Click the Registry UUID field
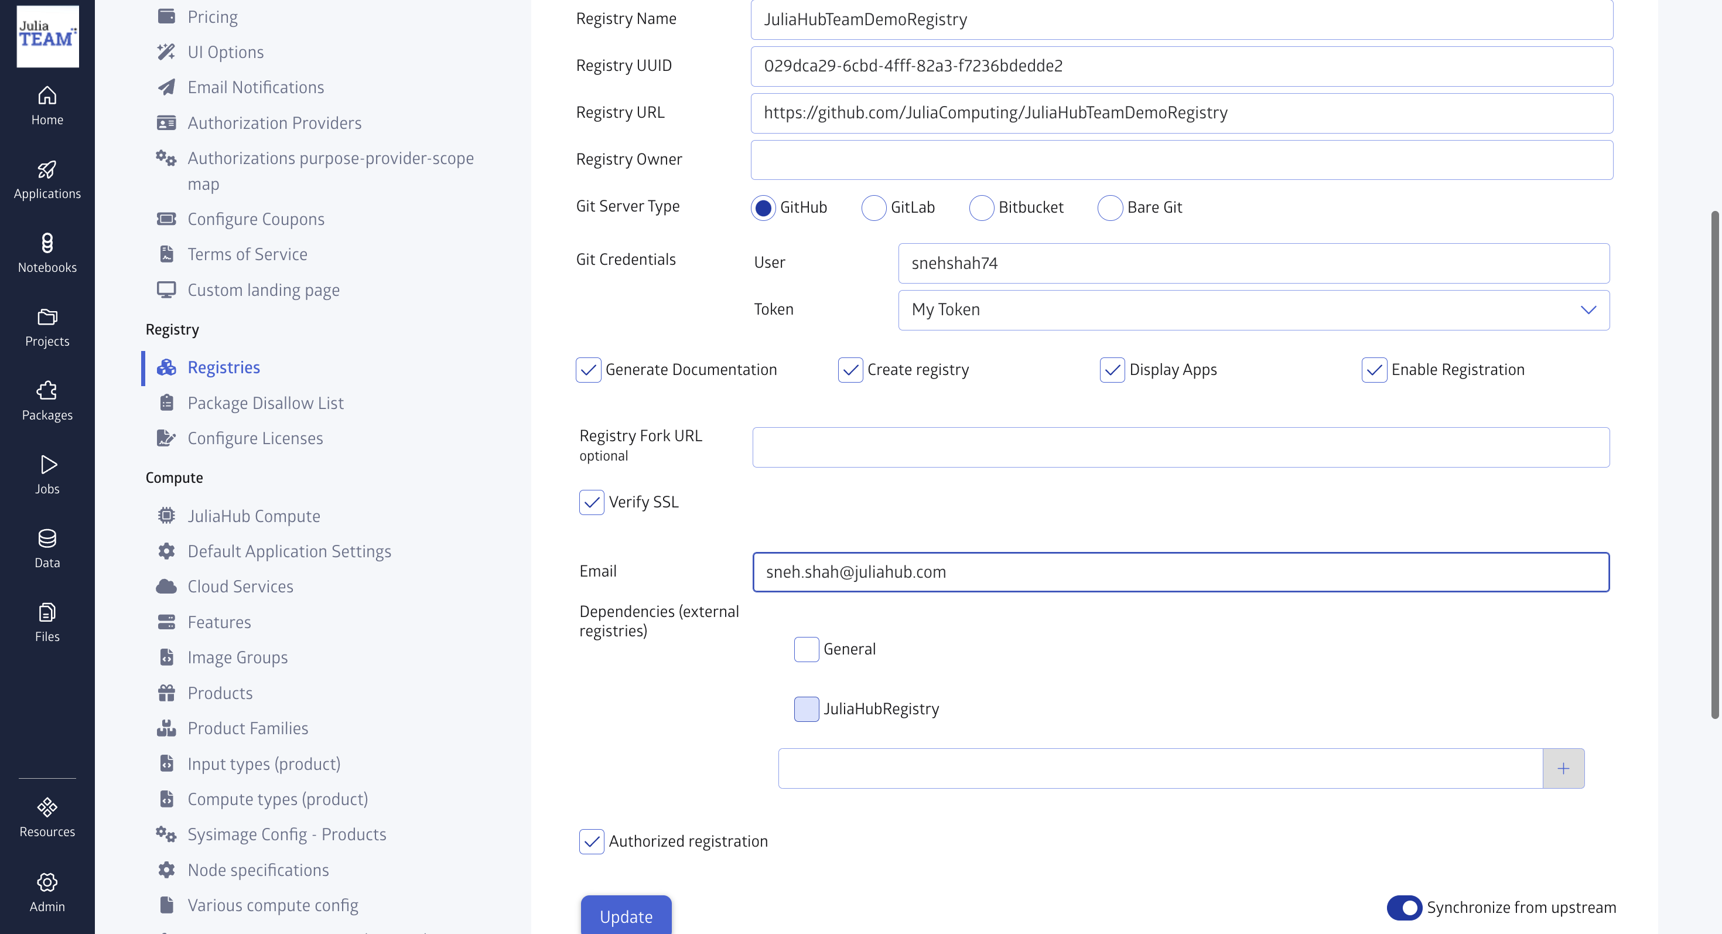Viewport: 1722px width, 934px height. [x=1181, y=66]
